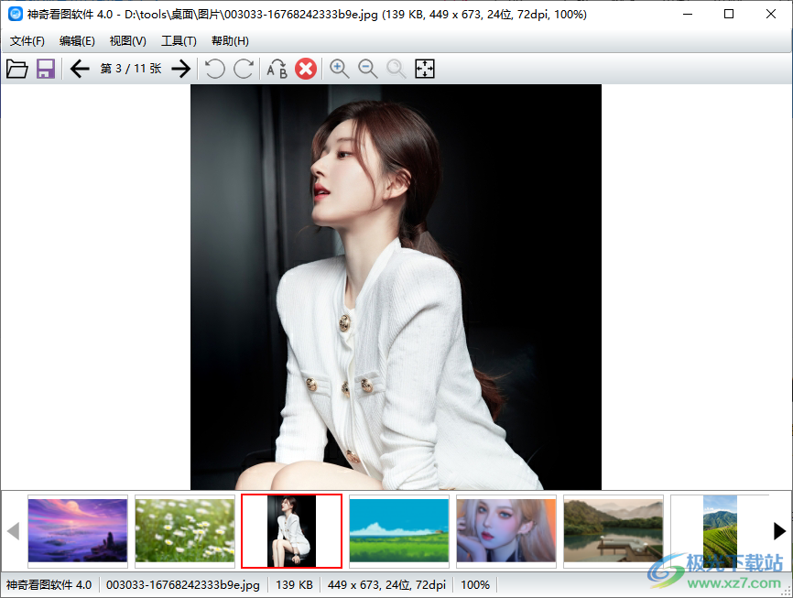Open the 工具(T) menu
The image size is (793, 598).
[179, 41]
